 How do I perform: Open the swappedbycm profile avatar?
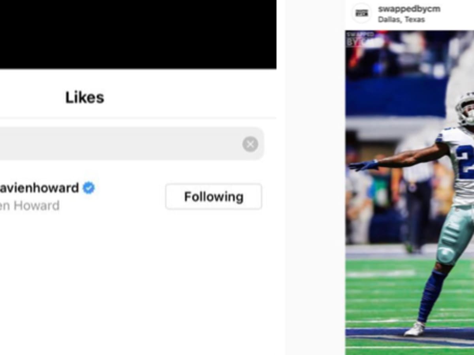[361, 13]
